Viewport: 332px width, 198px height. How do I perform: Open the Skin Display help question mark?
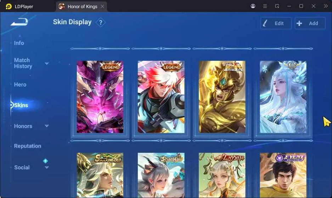point(101,22)
